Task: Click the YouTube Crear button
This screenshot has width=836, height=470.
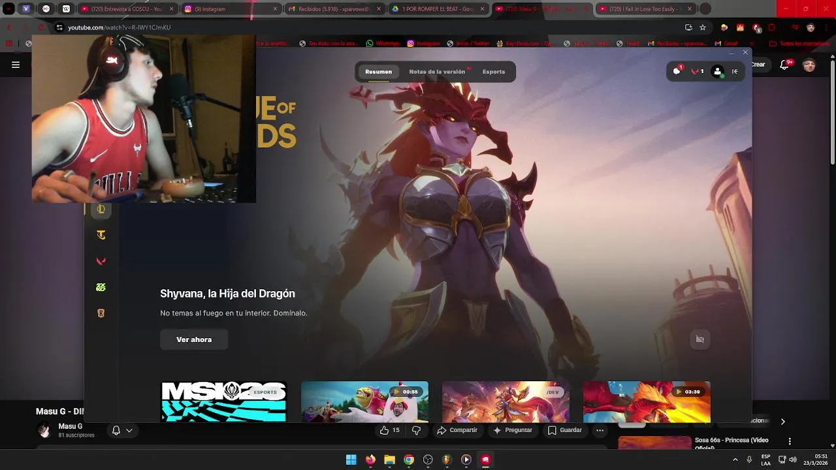Action: 758,65
